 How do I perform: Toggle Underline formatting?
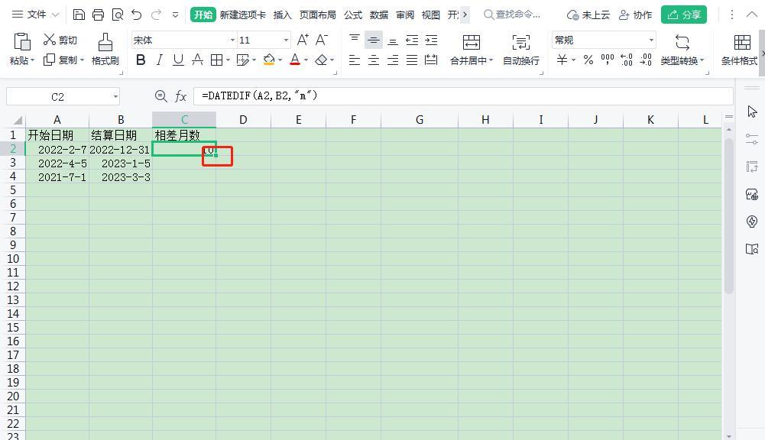[178, 60]
